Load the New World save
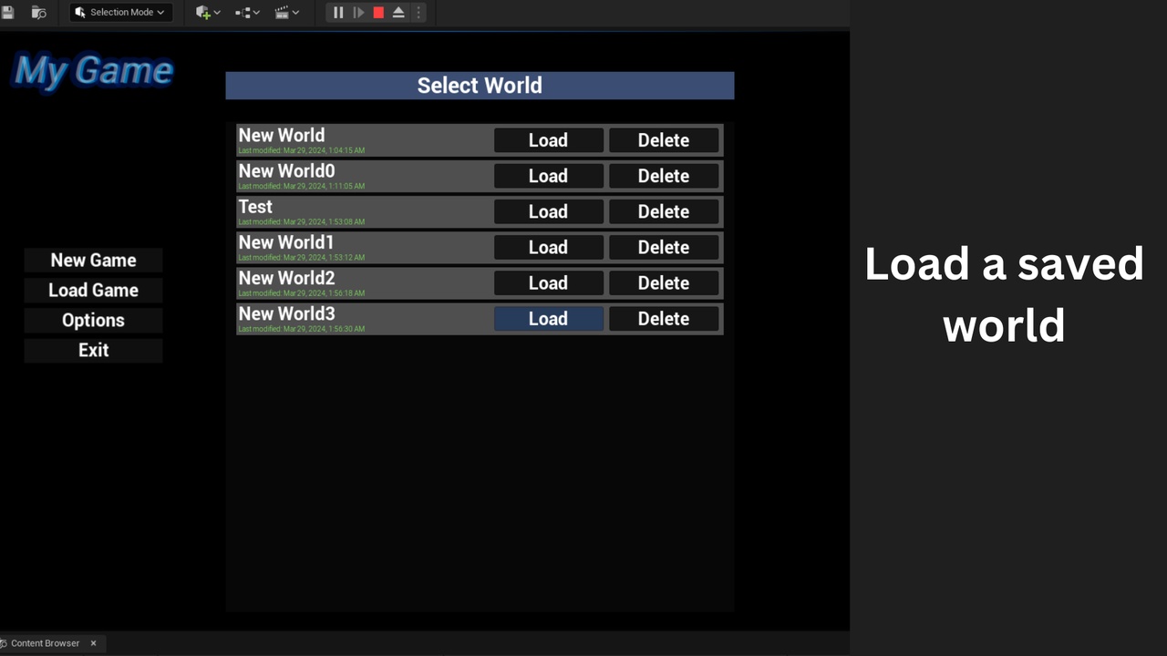 pyautogui.click(x=548, y=140)
